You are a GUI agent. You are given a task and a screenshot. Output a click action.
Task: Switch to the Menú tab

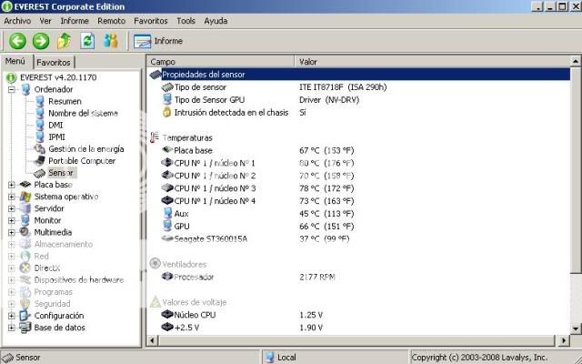click(x=15, y=61)
